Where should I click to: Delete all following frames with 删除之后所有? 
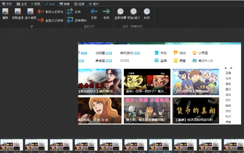tap(50, 20)
